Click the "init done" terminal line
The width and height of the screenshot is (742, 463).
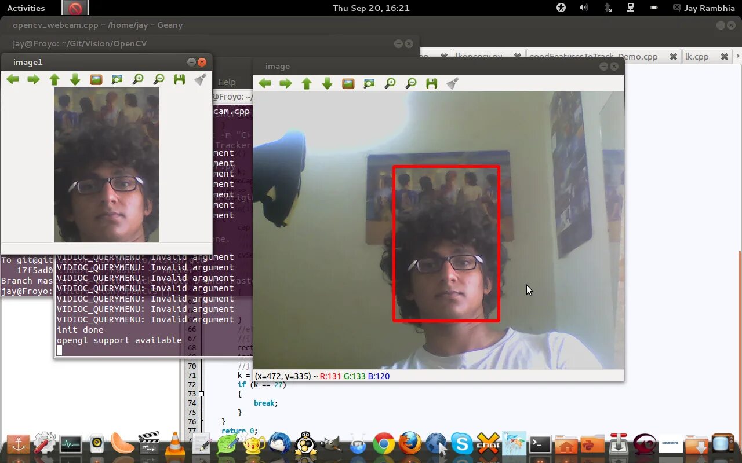coord(80,330)
